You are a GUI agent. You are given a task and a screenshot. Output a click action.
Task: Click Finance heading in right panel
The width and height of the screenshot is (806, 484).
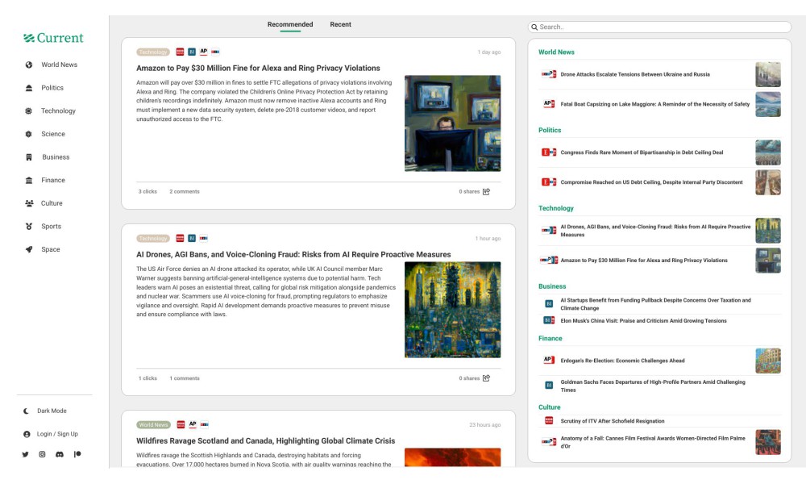click(x=550, y=339)
